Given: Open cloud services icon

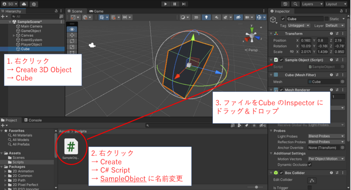Looking at the screenshot, I should [24, 4].
